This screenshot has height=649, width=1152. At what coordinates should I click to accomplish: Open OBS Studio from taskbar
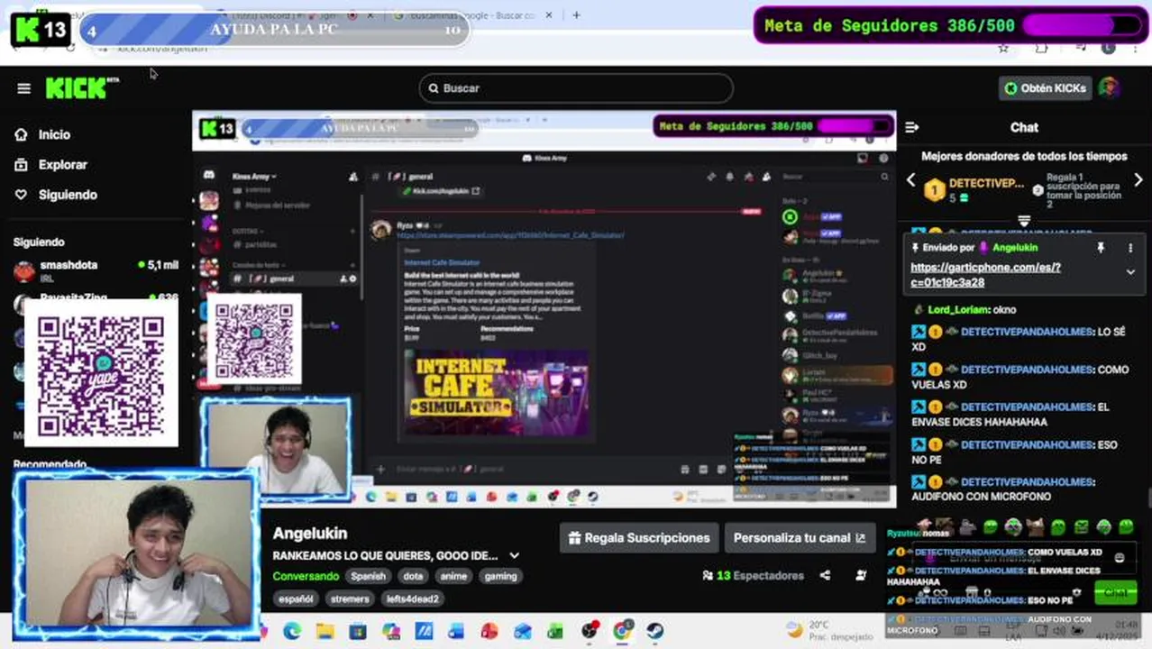pos(589,631)
